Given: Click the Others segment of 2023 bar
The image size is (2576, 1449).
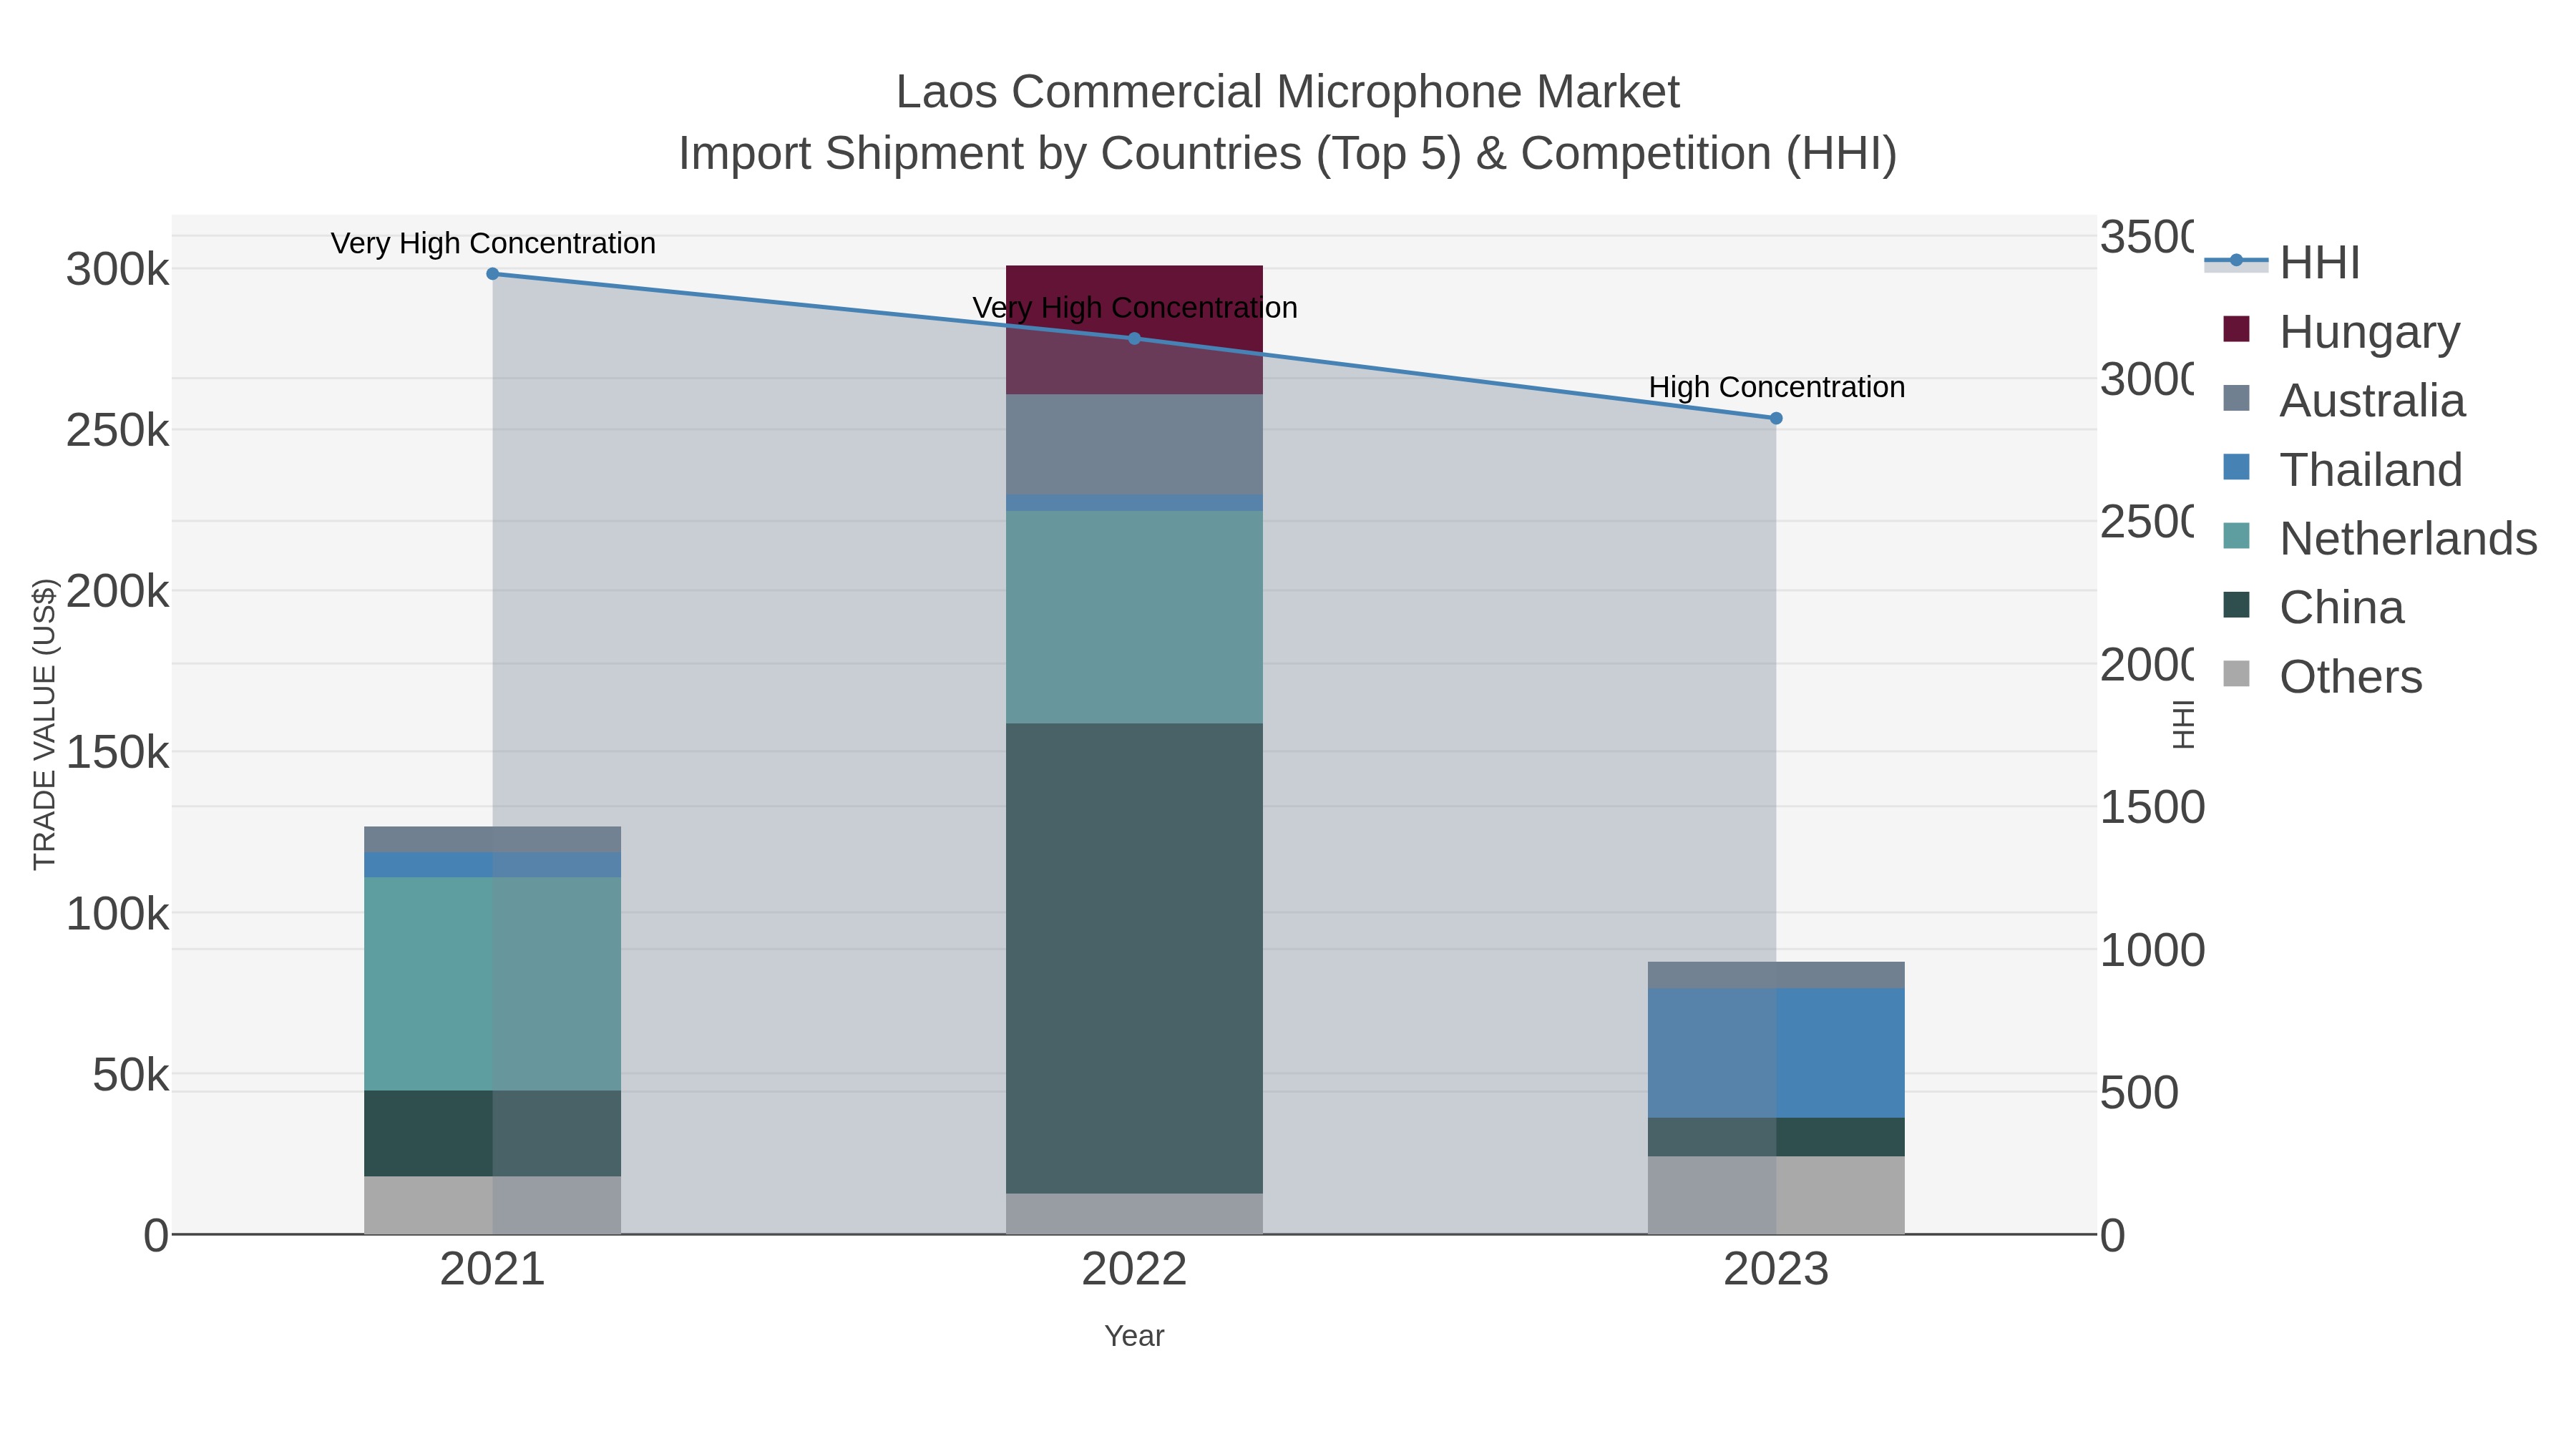Looking at the screenshot, I should point(1776,1195).
